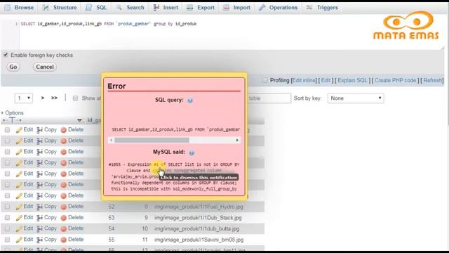Click Edit pencil icon in first row
The height and width of the screenshot is (253, 449).
click(x=19, y=130)
